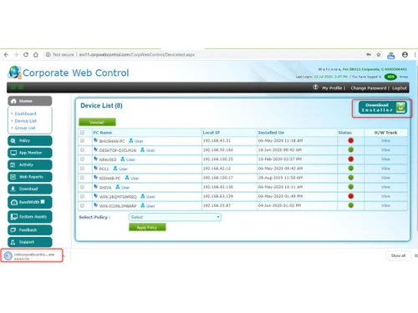
Task: Click View for the 192.168.43.136 row
Action: point(385,187)
